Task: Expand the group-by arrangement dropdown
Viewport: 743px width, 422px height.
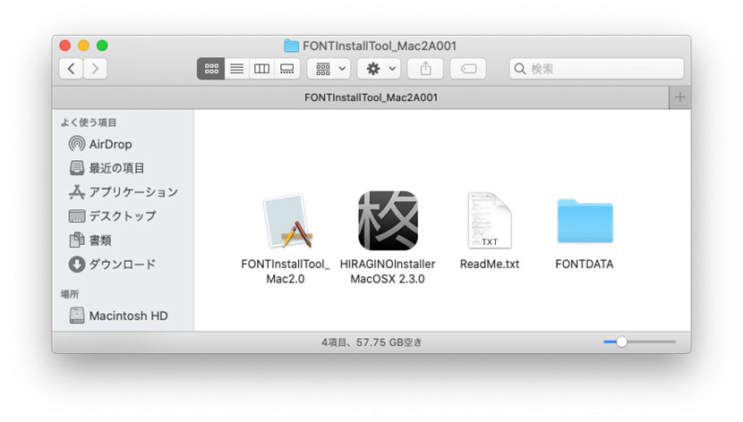Action: (x=329, y=69)
